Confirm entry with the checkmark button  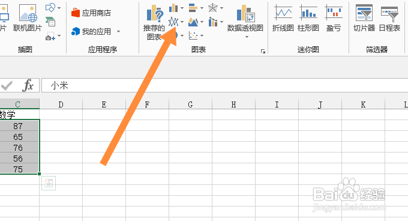pyautogui.click(x=7, y=85)
